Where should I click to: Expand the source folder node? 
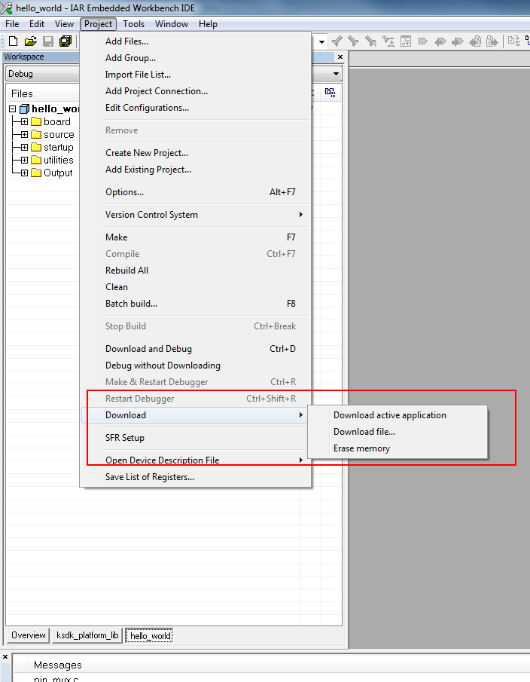pos(24,134)
